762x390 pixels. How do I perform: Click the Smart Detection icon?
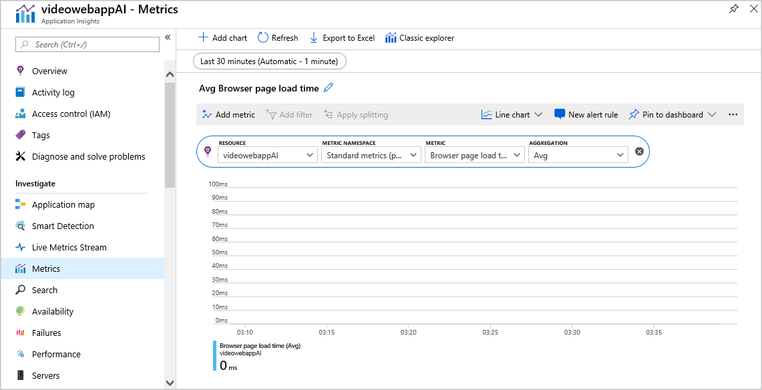[x=20, y=226]
